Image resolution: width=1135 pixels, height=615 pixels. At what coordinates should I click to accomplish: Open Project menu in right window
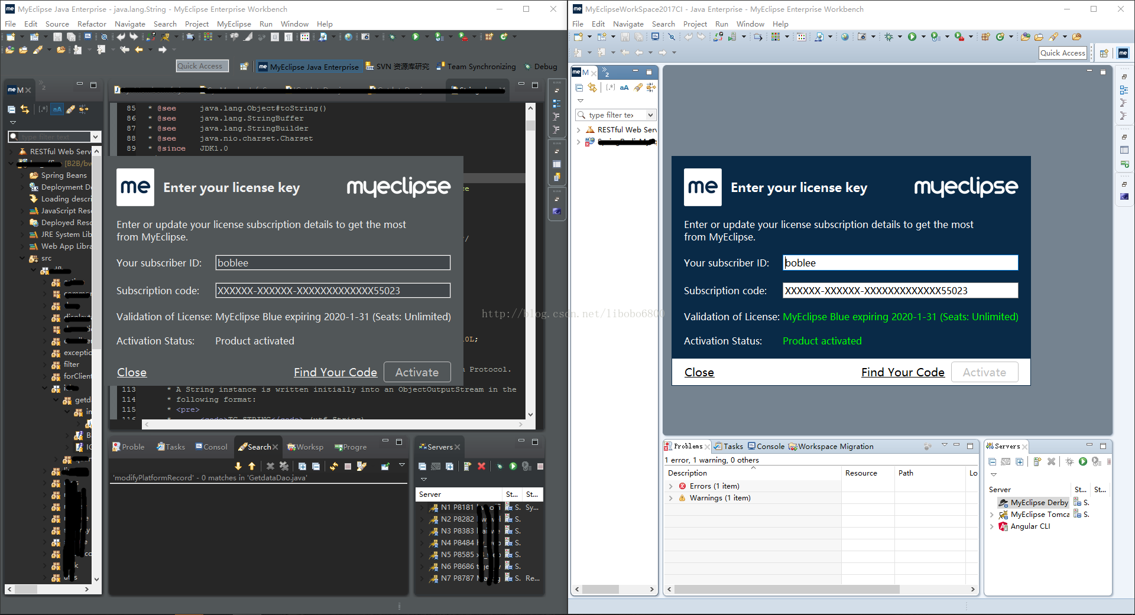point(695,24)
